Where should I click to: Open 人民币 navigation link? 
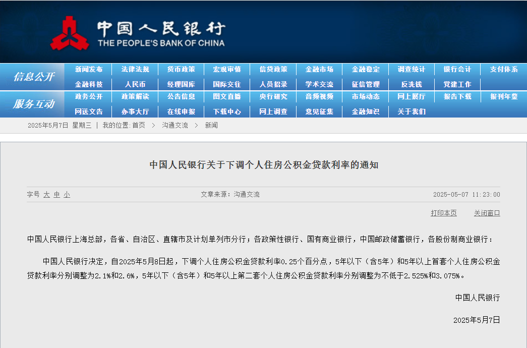pos(135,84)
